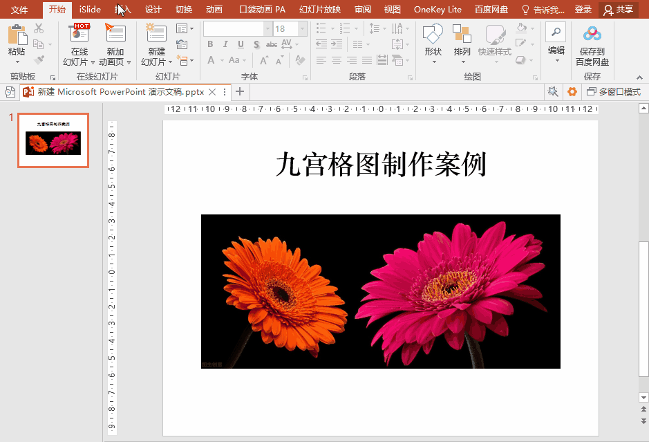Switch to the 设计 ribbon tab
649x442 pixels.
(153, 10)
